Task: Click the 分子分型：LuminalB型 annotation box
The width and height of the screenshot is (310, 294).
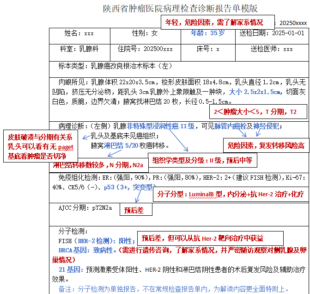Action: click(231, 194)
